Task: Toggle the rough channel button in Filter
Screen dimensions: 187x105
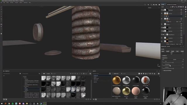Action: pos(172,51)
